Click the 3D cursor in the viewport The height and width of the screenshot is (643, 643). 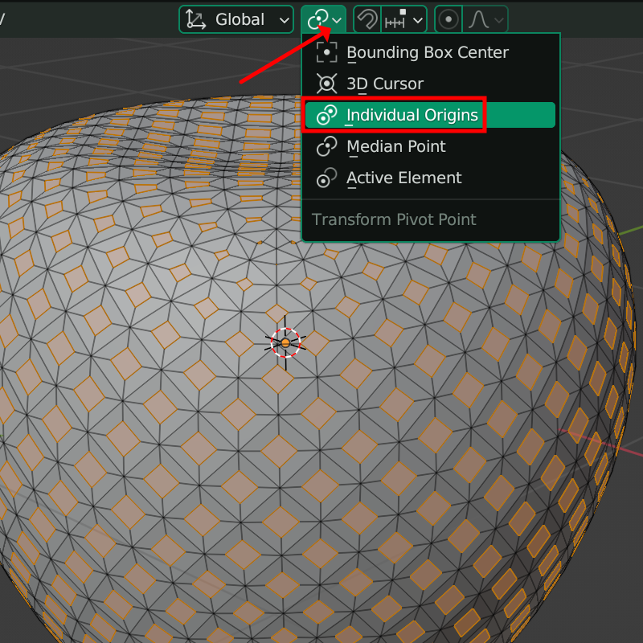coord(286,343)
